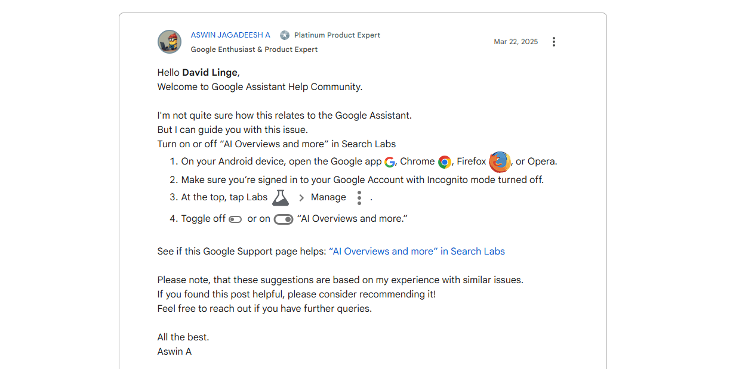Image resolution: width=736 pixels, height=369 pixels.
Task: Click the Aswin A signature line
Action: click(174, 352)
